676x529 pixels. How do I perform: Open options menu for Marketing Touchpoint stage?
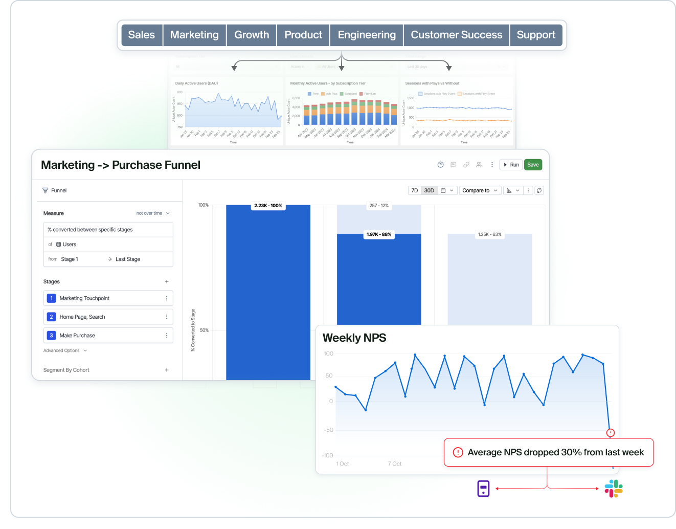167,298
